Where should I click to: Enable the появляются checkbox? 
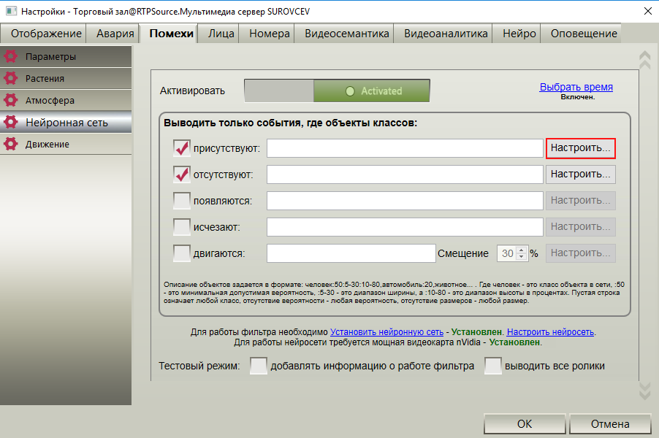(x=182, y=201)
